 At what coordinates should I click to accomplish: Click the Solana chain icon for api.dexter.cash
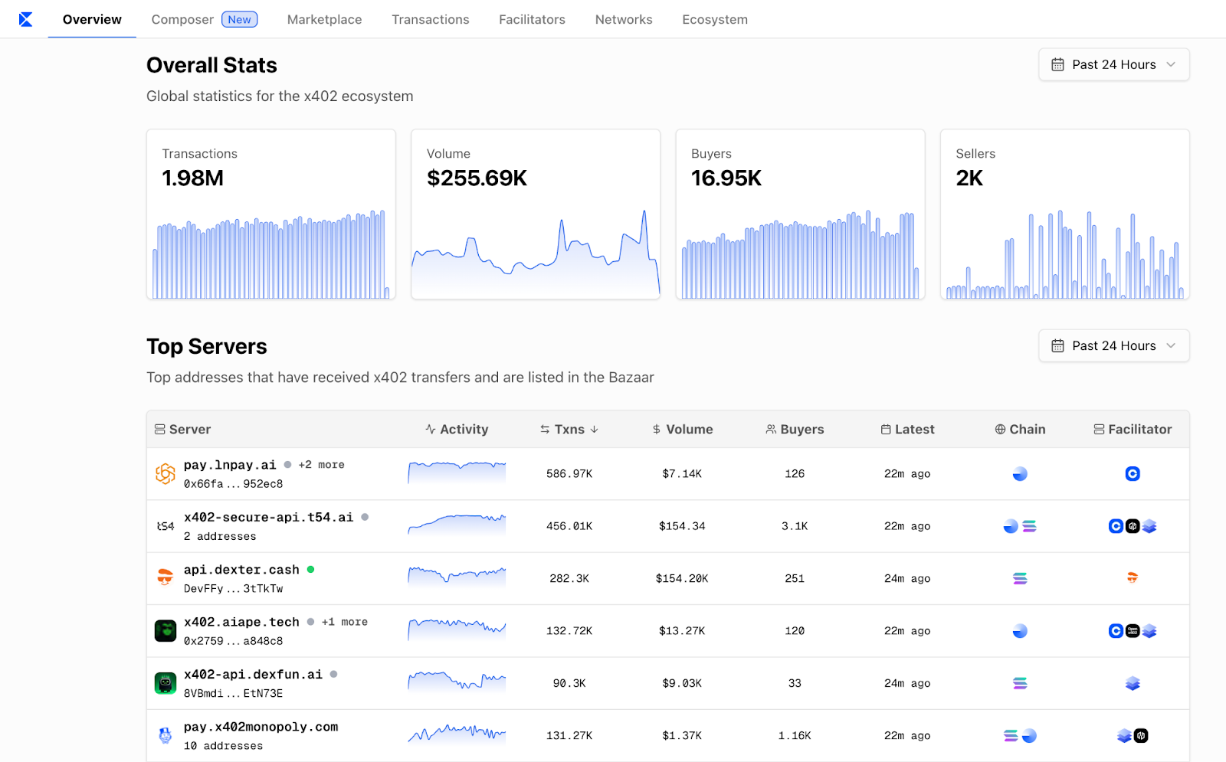[x=1020, y=579]
